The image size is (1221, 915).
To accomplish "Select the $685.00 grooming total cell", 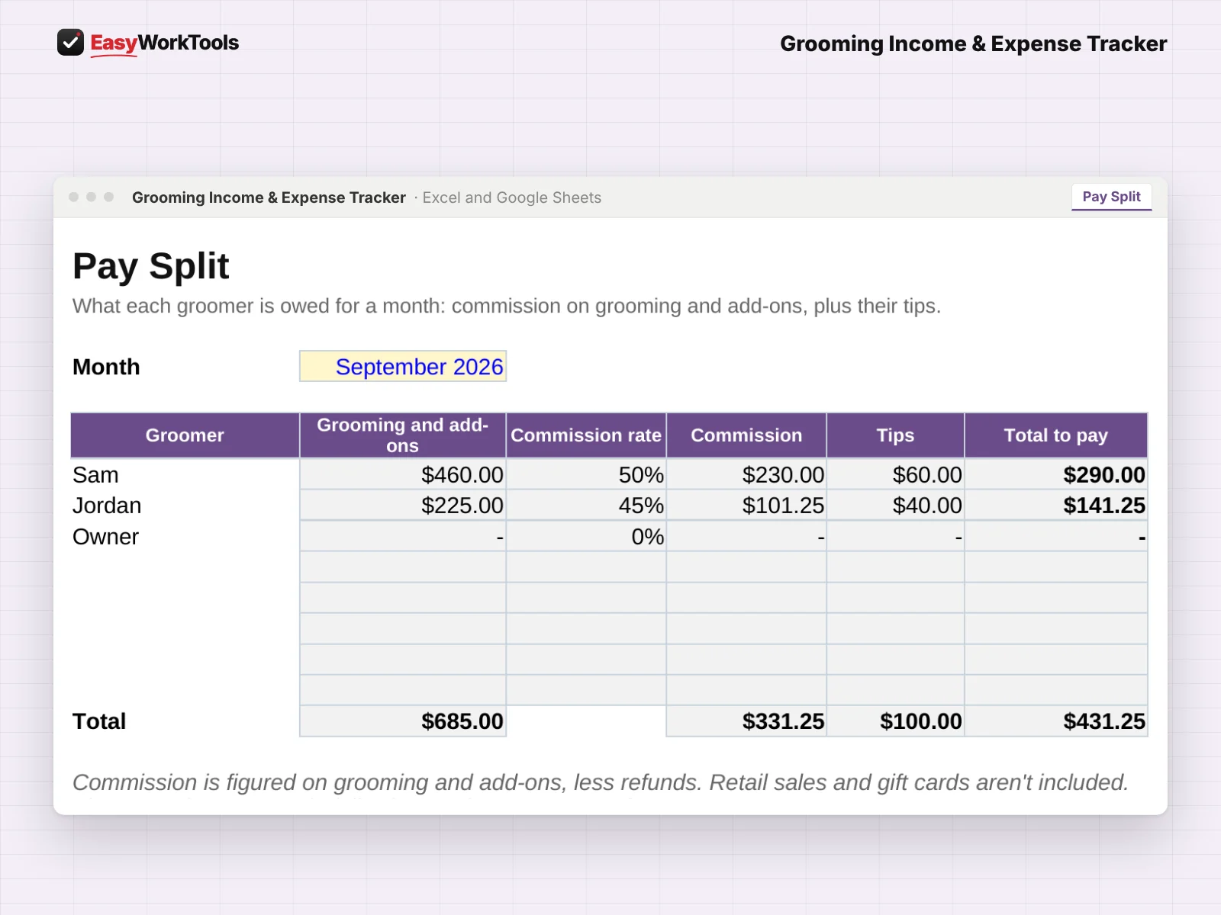I will pyautogui.click(x=403, y=721).
